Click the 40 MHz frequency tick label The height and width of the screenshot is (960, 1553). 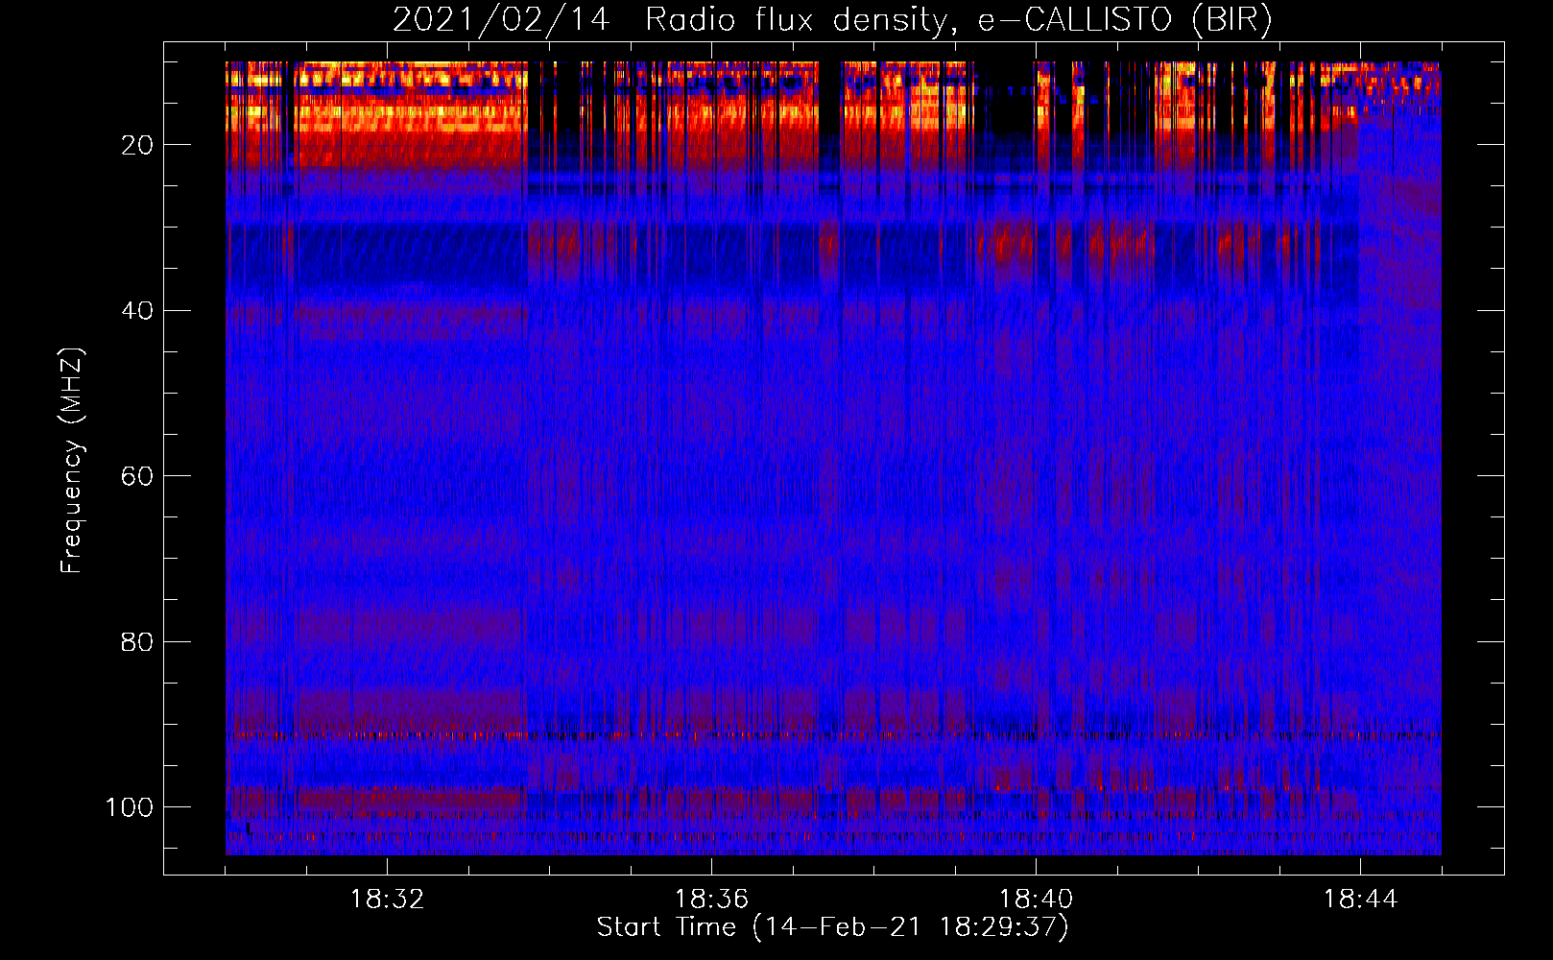pos(137,310)
